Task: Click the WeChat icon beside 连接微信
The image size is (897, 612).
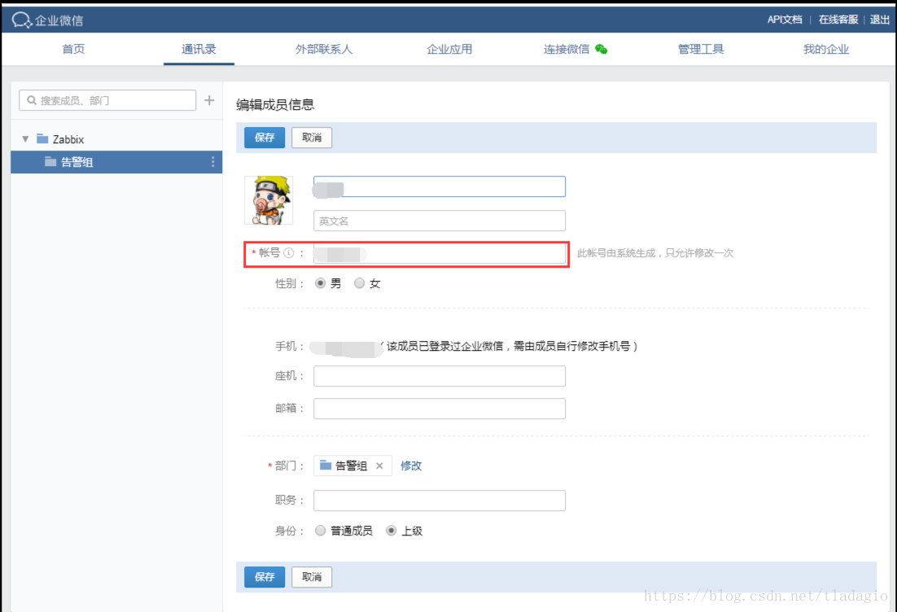Action: pyautogui.click(x=602, y=49)
